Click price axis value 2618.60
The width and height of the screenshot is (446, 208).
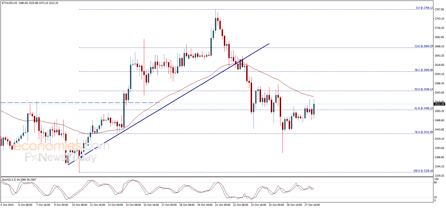click(439, 65)
